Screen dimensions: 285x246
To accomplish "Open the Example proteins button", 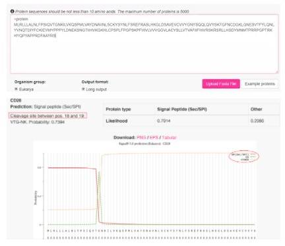I will 260,84.
